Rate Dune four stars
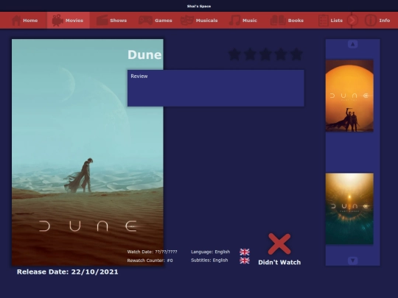This screenshot has width=398, height=298. pyautogui.click(x=281, y=54)
